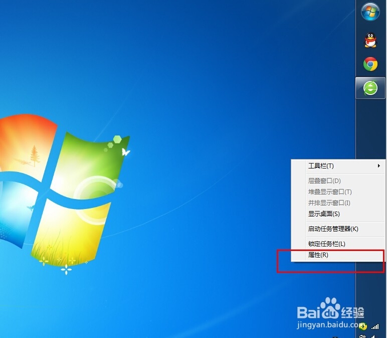Open Google Chrome from taskbar
This screenshot has width=387, height=338.
[370, 64]
